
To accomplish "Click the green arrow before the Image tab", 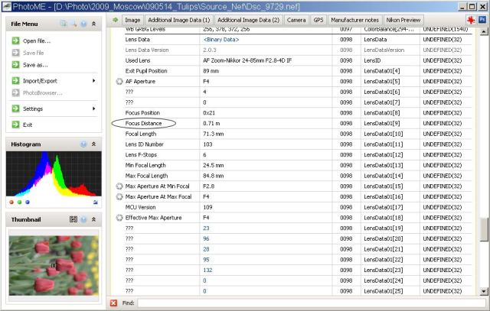I will [x=116, y=20].
